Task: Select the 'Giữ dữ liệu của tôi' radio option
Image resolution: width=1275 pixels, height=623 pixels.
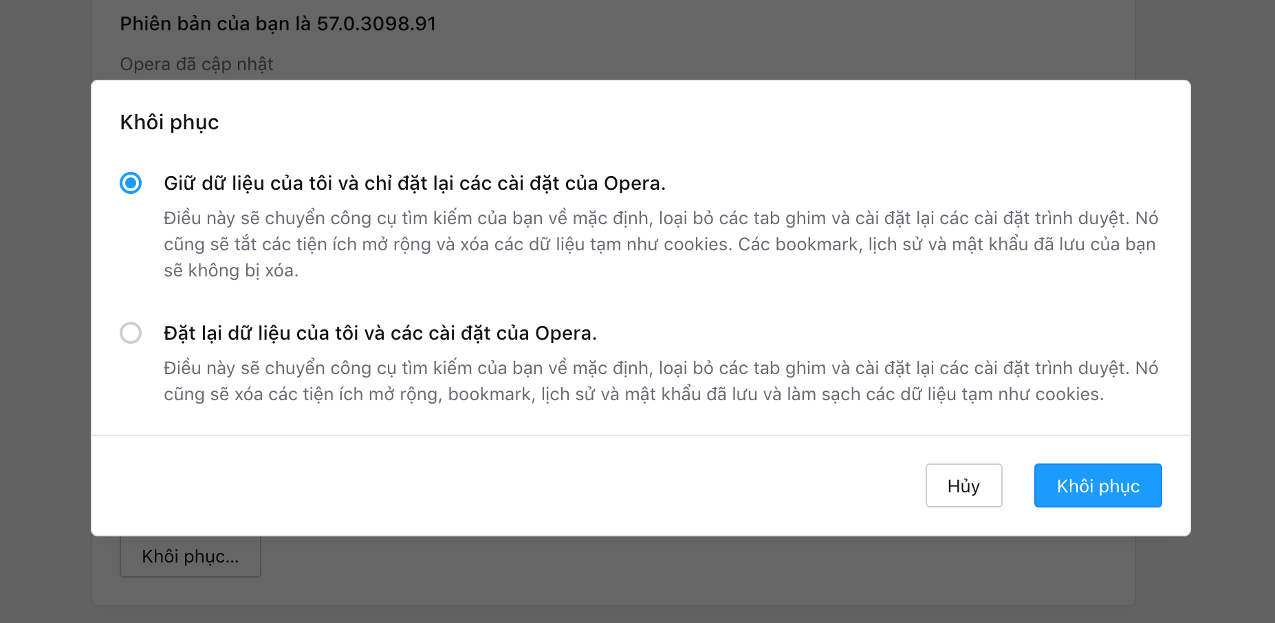Action: pos(131,183)
